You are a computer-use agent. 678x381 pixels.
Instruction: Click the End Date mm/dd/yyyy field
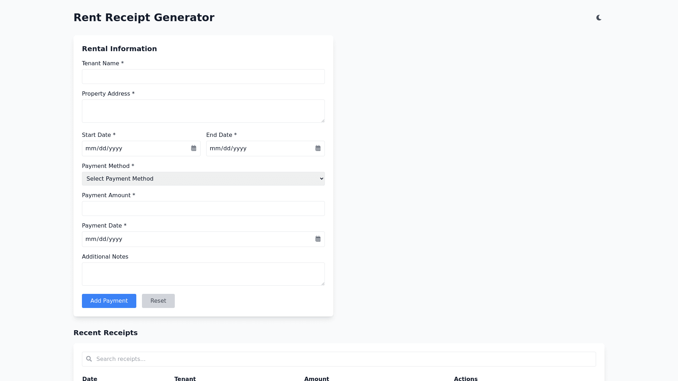coord(258,149)
